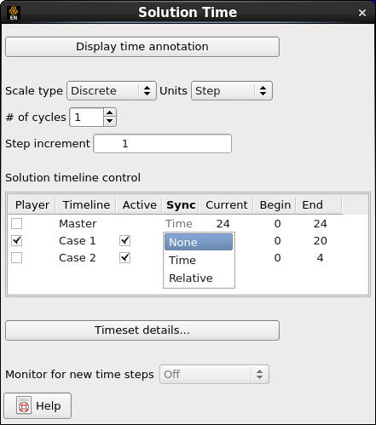
Task: Open Timeset details
Action: (142, 330)
